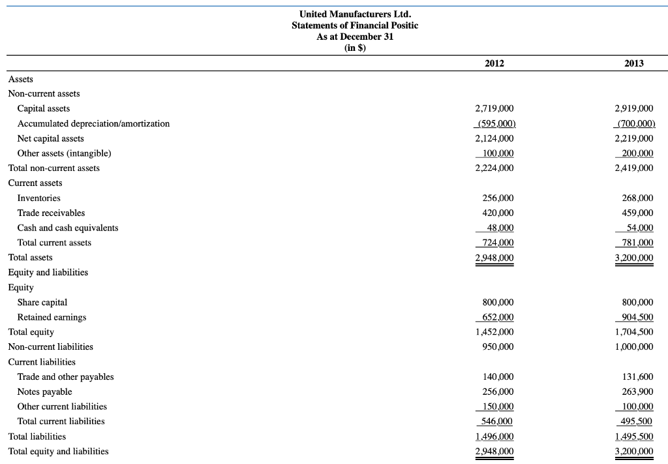Screen dimensions: 668x464
Task: Click the Non-current assets heading
Action: coord(44,93)
